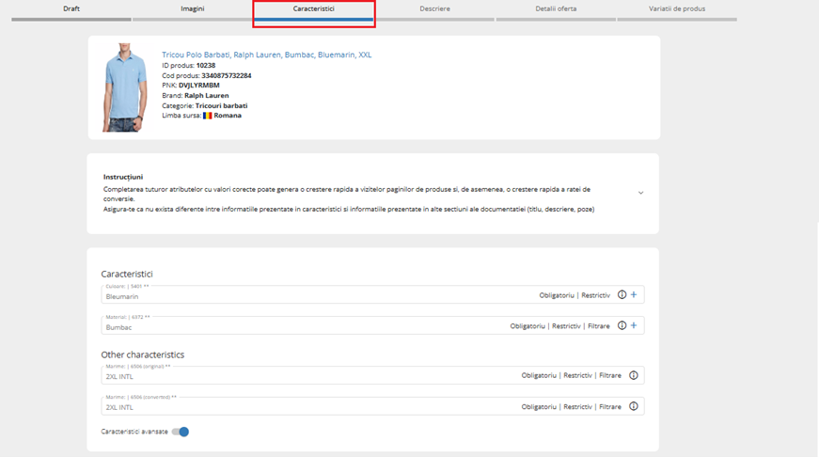Click the Marime converted 2XL INTL field
This screenshot has height=457, width=819.
click(301, 407)
